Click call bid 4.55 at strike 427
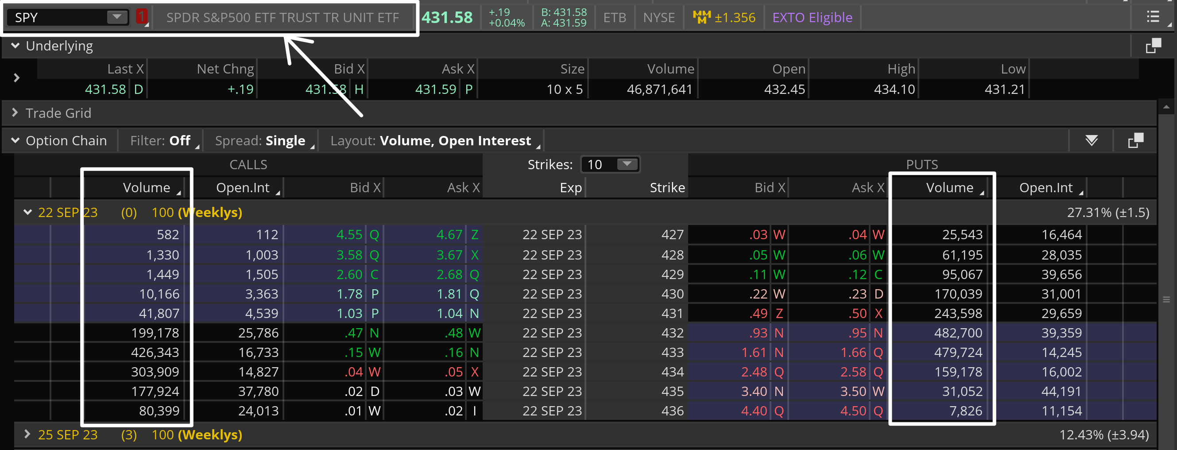This screenshot has height=450, width=1177. 349,235
